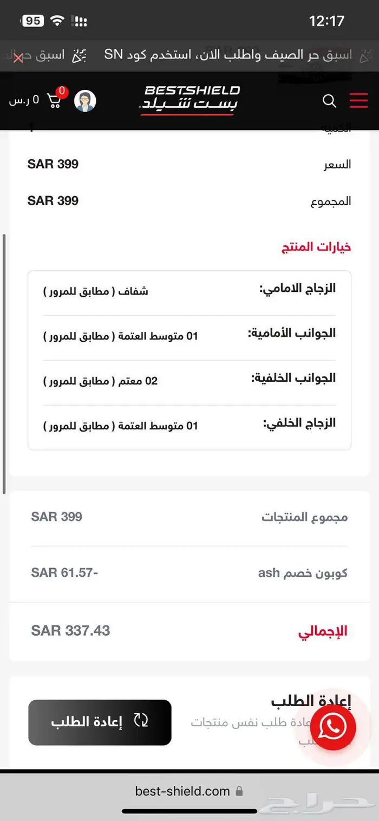Open the red hamburger menu

(x=358, y=101)
